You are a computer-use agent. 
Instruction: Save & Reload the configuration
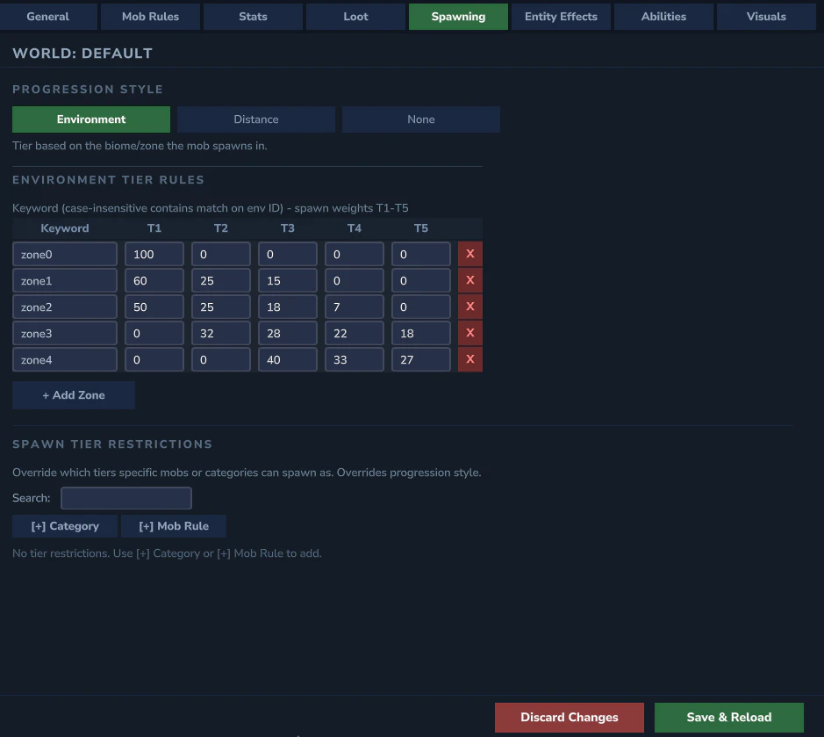728,717
